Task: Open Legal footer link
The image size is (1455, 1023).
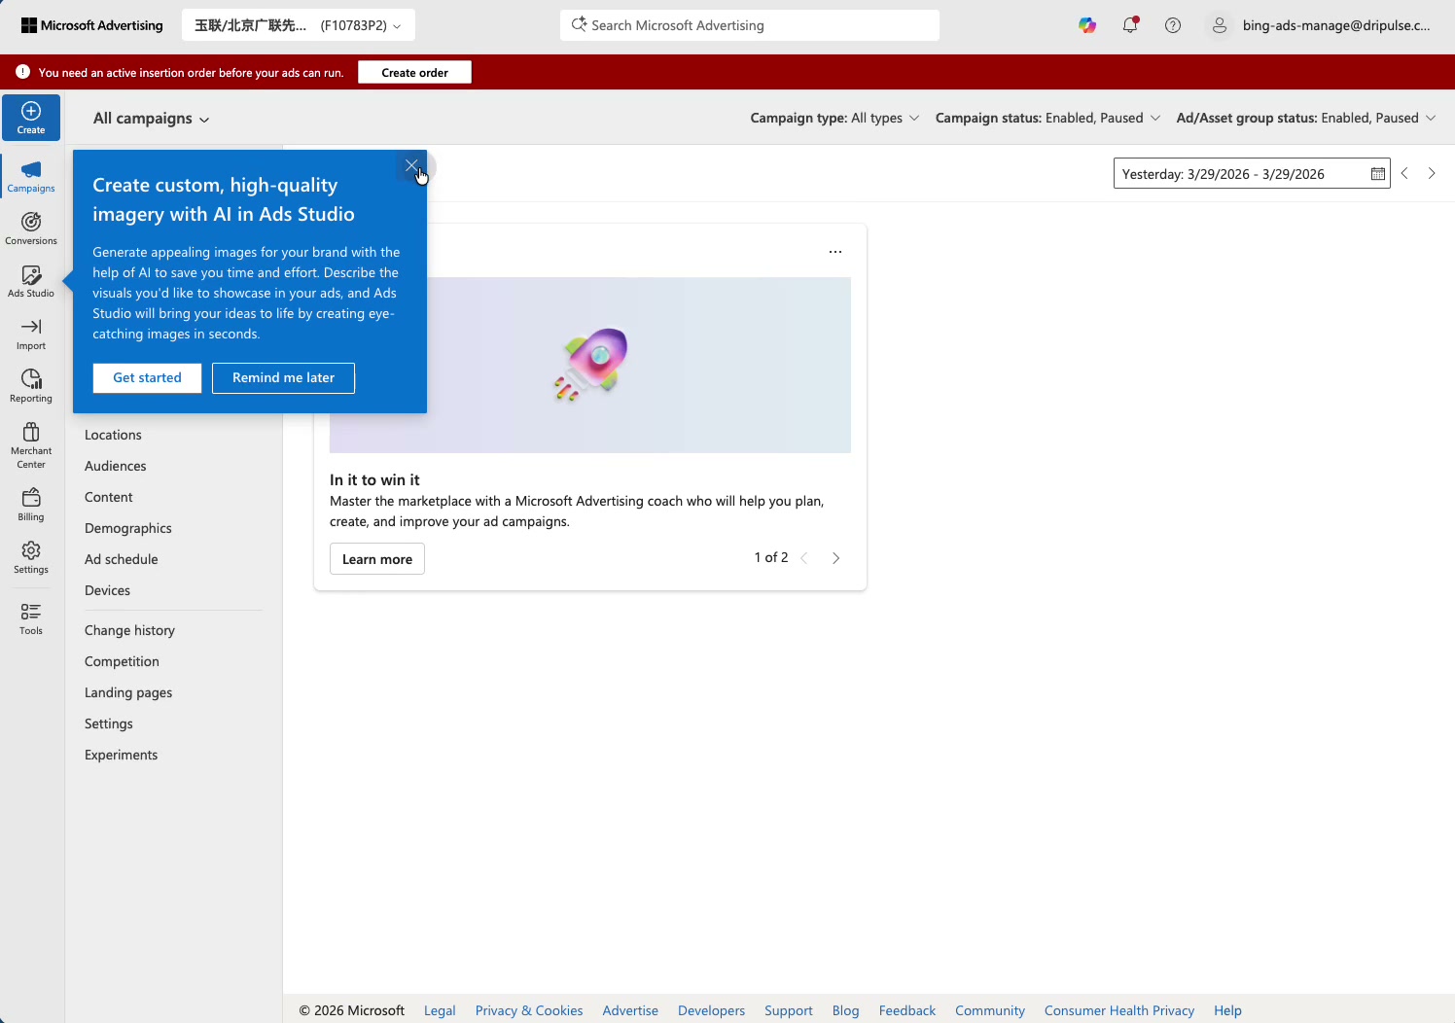Action: tap(440, 1010)
